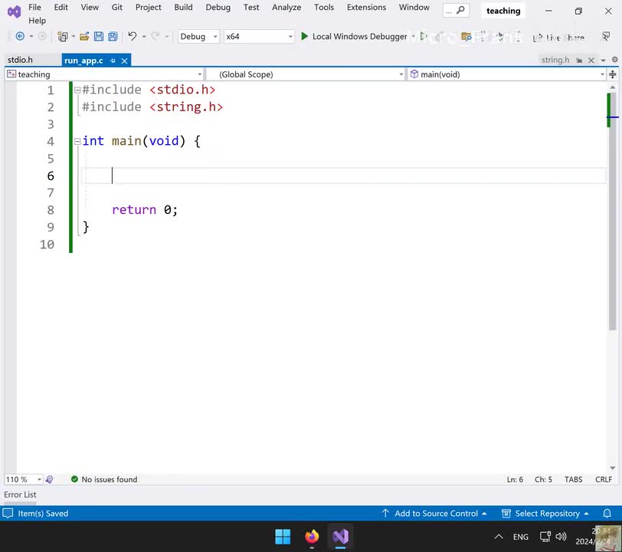The image size is (622, 552).
Task: Click the Send Feedback icon
Action: (606, 37)
